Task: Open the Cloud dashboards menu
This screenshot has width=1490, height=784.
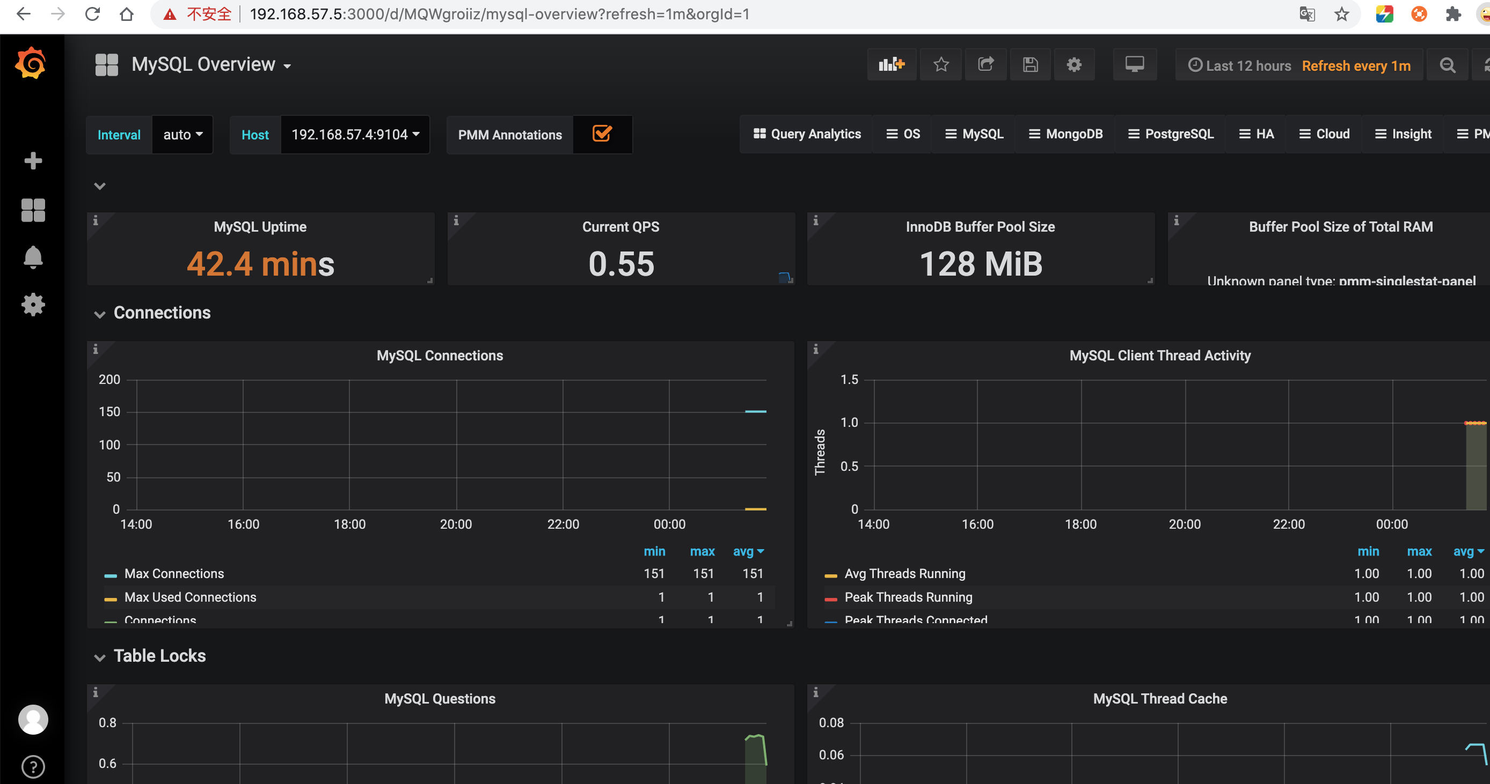Action: pyautogui.click(x=1324, y=134)
